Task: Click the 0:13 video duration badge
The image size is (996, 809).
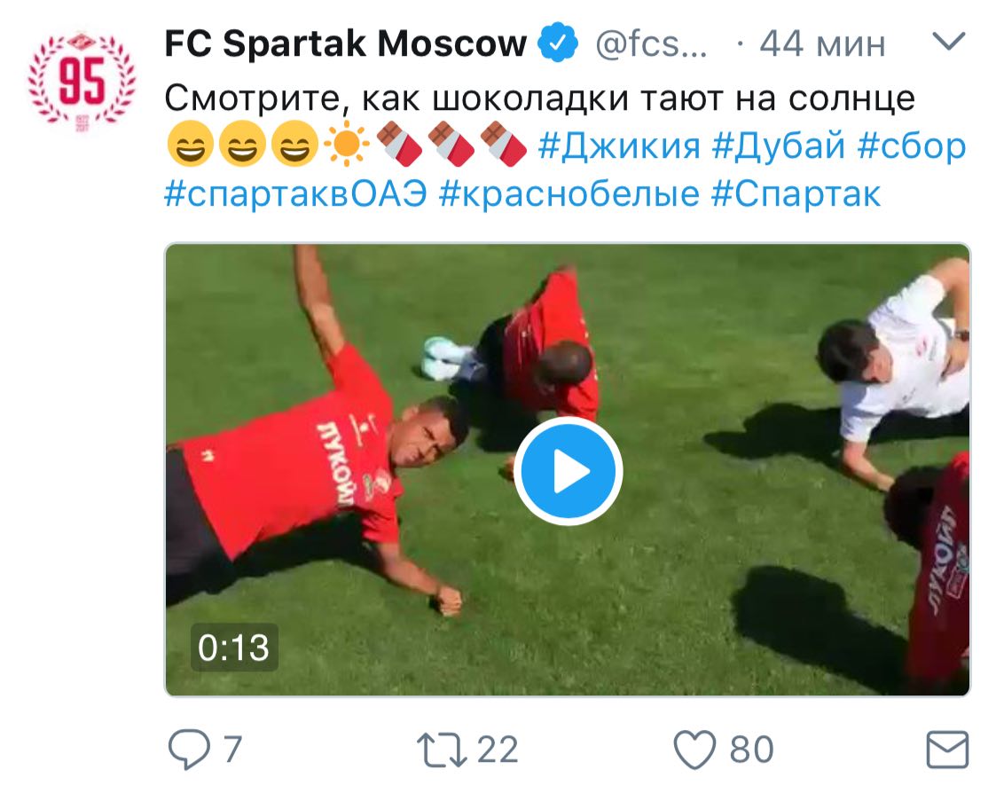Action: [234, 648]
